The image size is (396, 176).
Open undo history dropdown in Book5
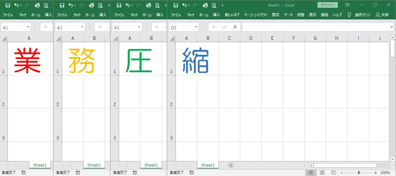189,5
